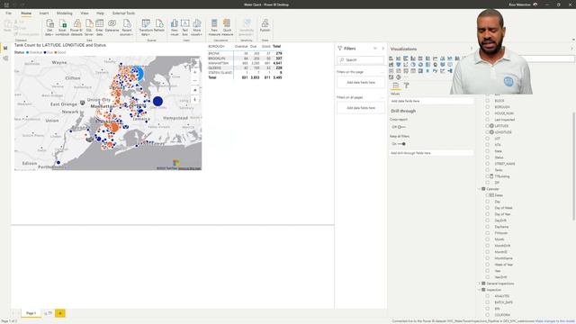Add a new page with plus button
This screenshot has width=576, height=324.
pos(60,313)
